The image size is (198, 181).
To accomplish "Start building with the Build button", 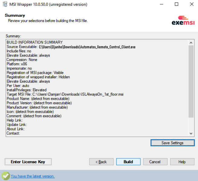I will coord(128,162).
